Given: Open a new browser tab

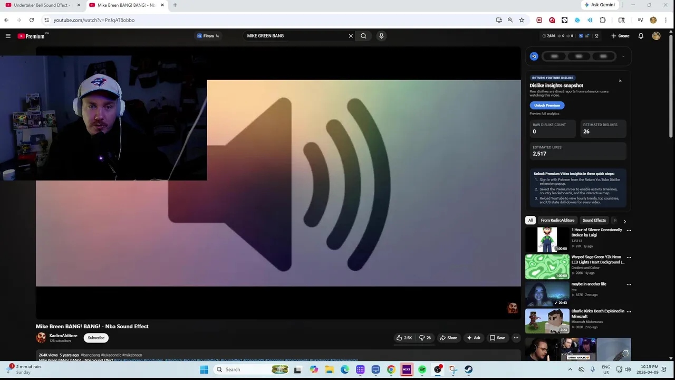Looking at the screenshot, I should tap(175, 5).
